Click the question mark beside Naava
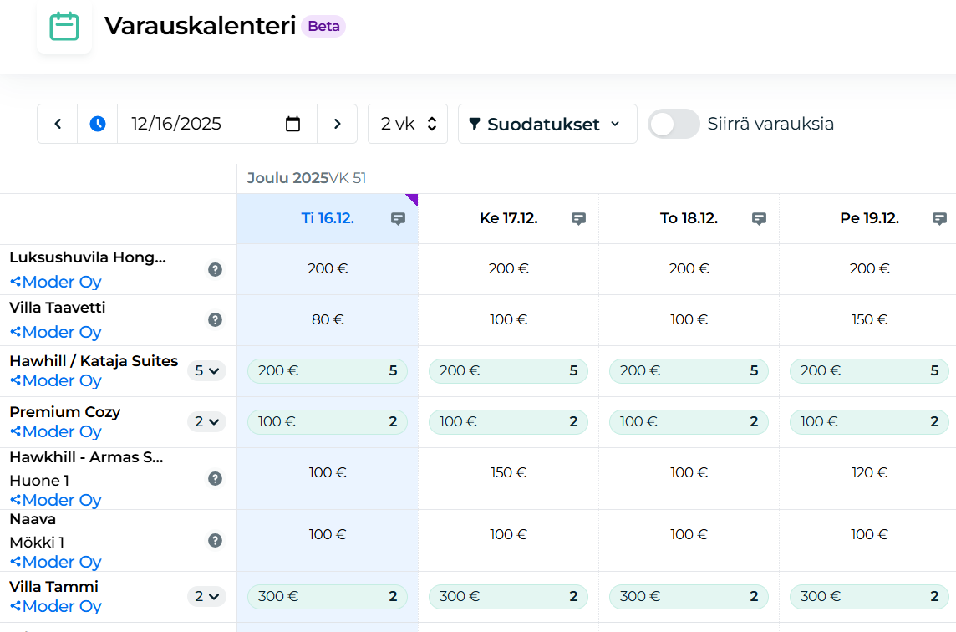Viewport: 956px width, 632px height. (215, 540)
